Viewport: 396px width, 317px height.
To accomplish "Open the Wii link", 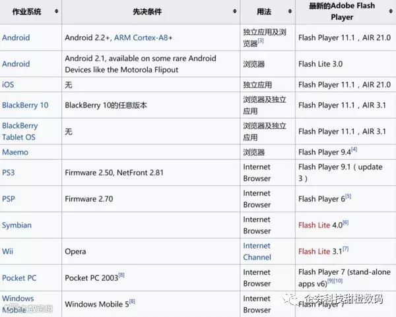I will click(7, 252).
